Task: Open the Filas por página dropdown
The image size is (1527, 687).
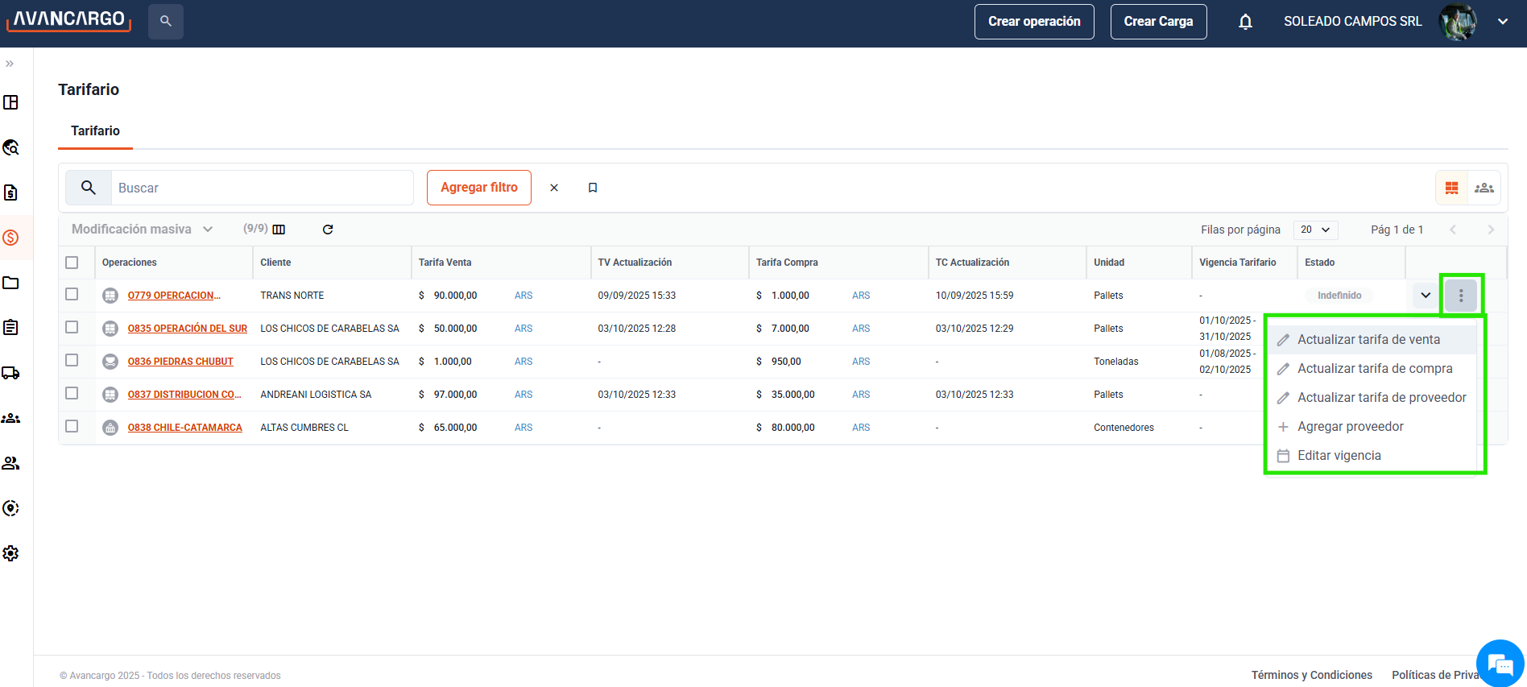Action: click(x=1315, y=230)
